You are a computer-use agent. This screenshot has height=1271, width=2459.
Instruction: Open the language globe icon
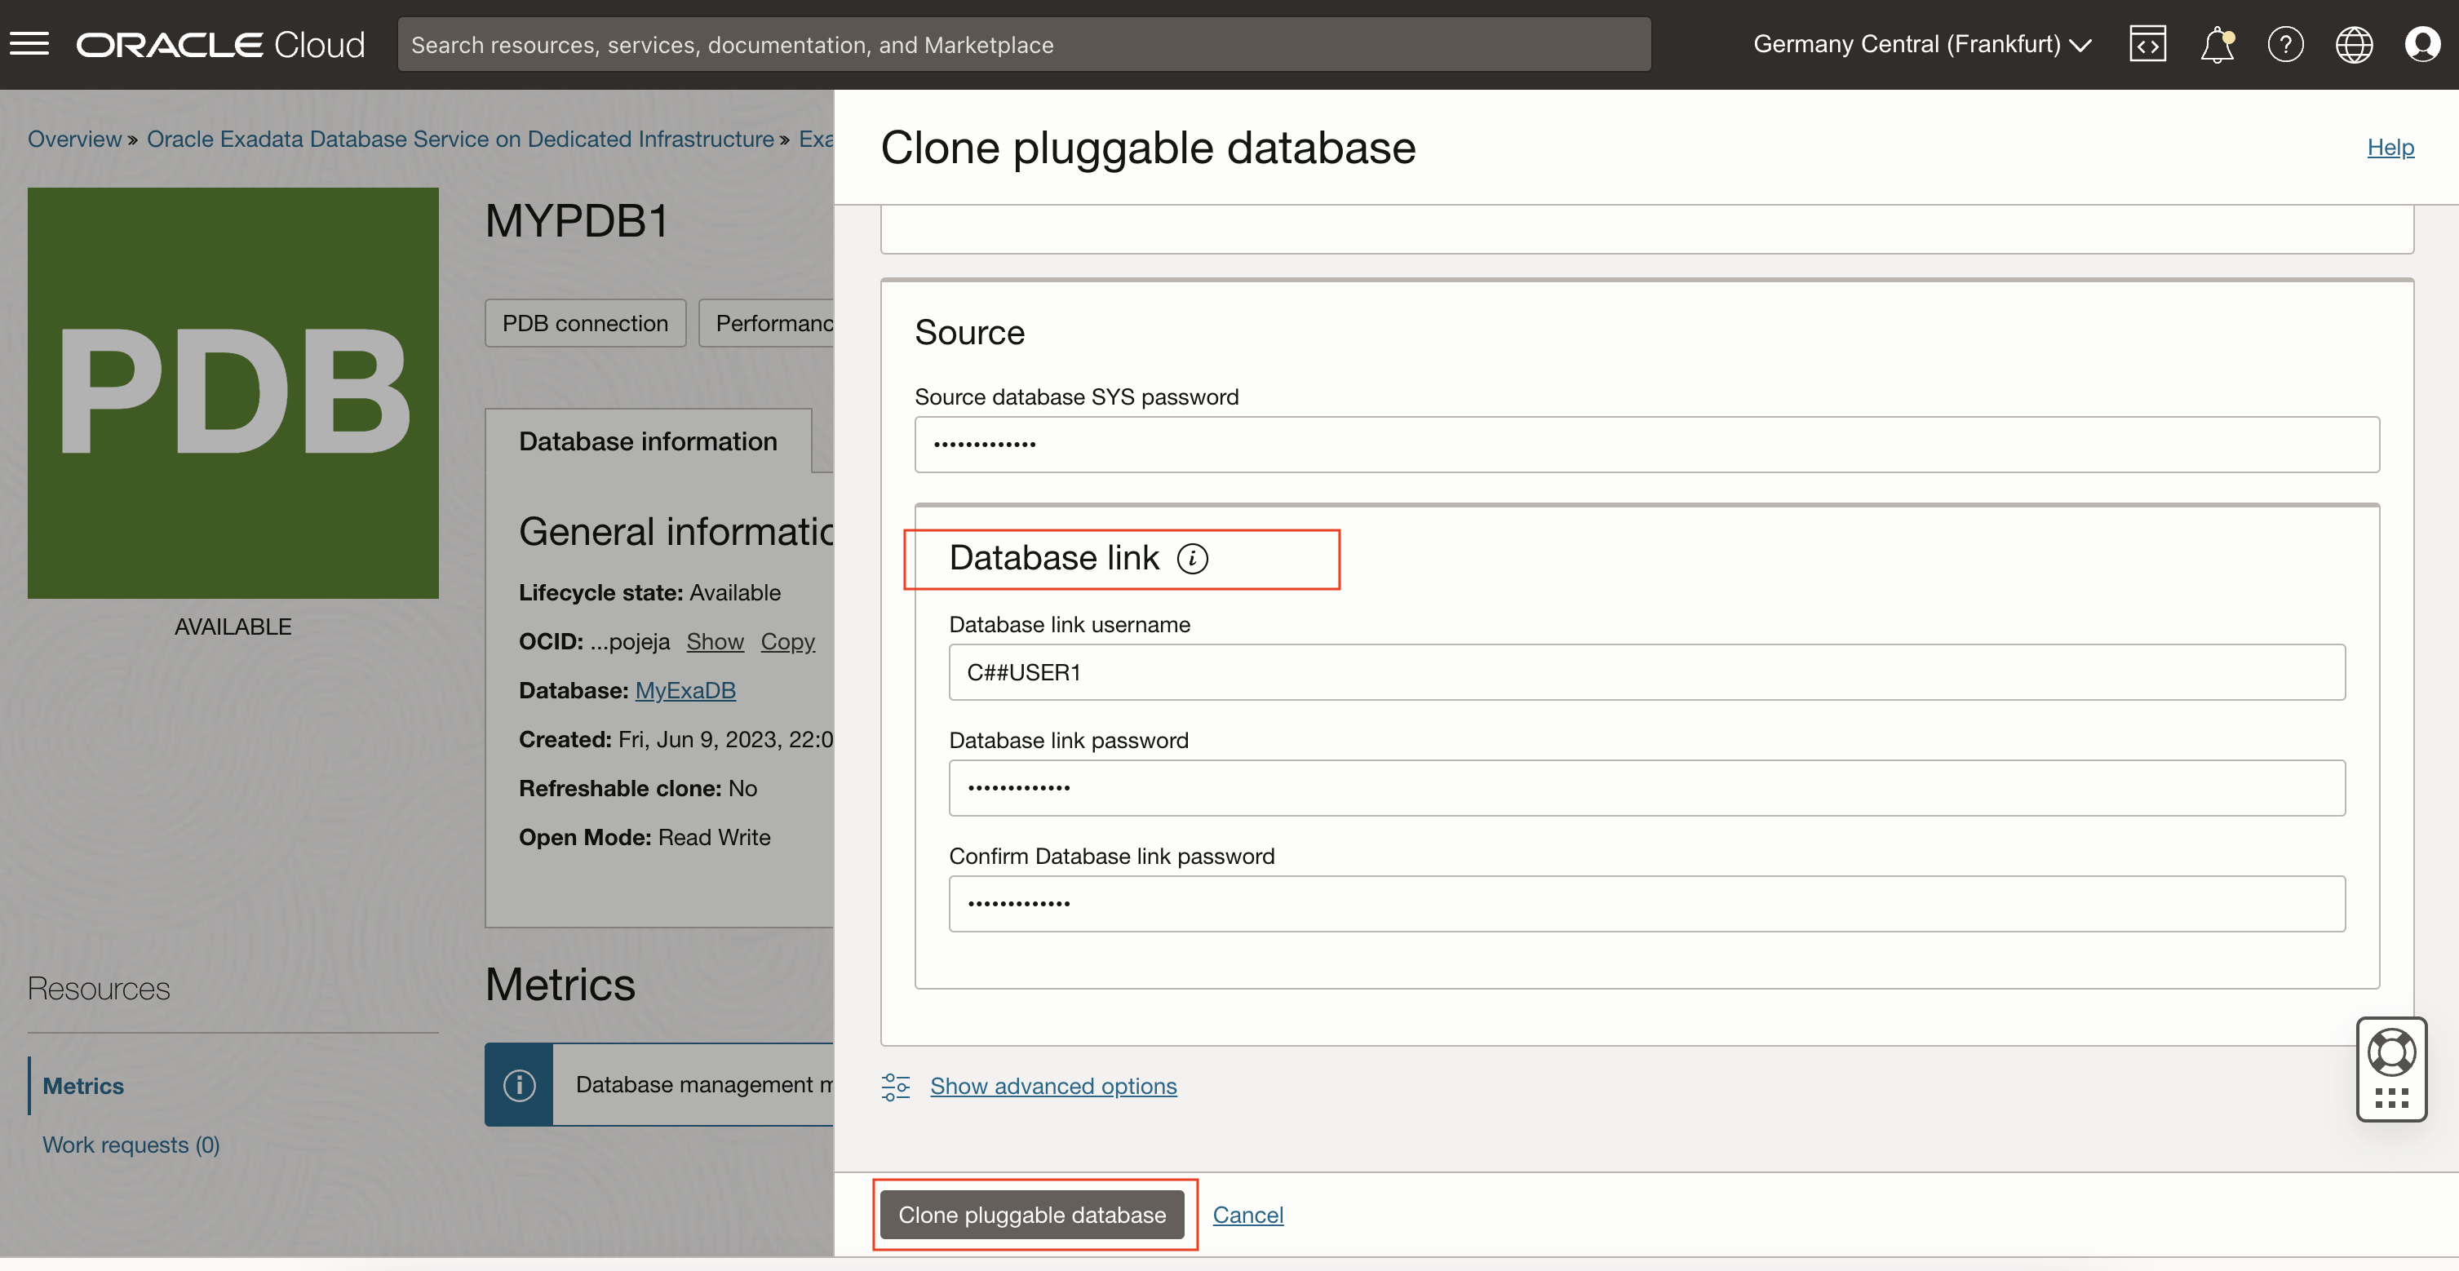coord(2354,44)
